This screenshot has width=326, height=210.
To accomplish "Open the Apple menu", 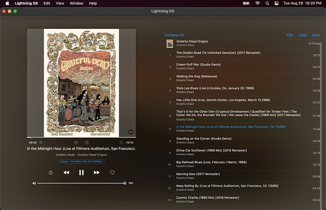I will pos(7,3).
